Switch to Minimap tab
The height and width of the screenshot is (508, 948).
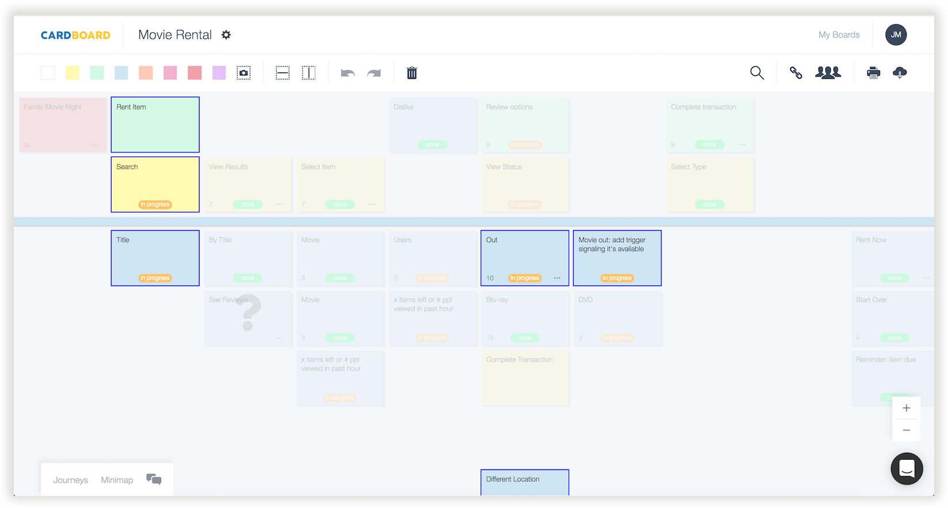(117, 480)
